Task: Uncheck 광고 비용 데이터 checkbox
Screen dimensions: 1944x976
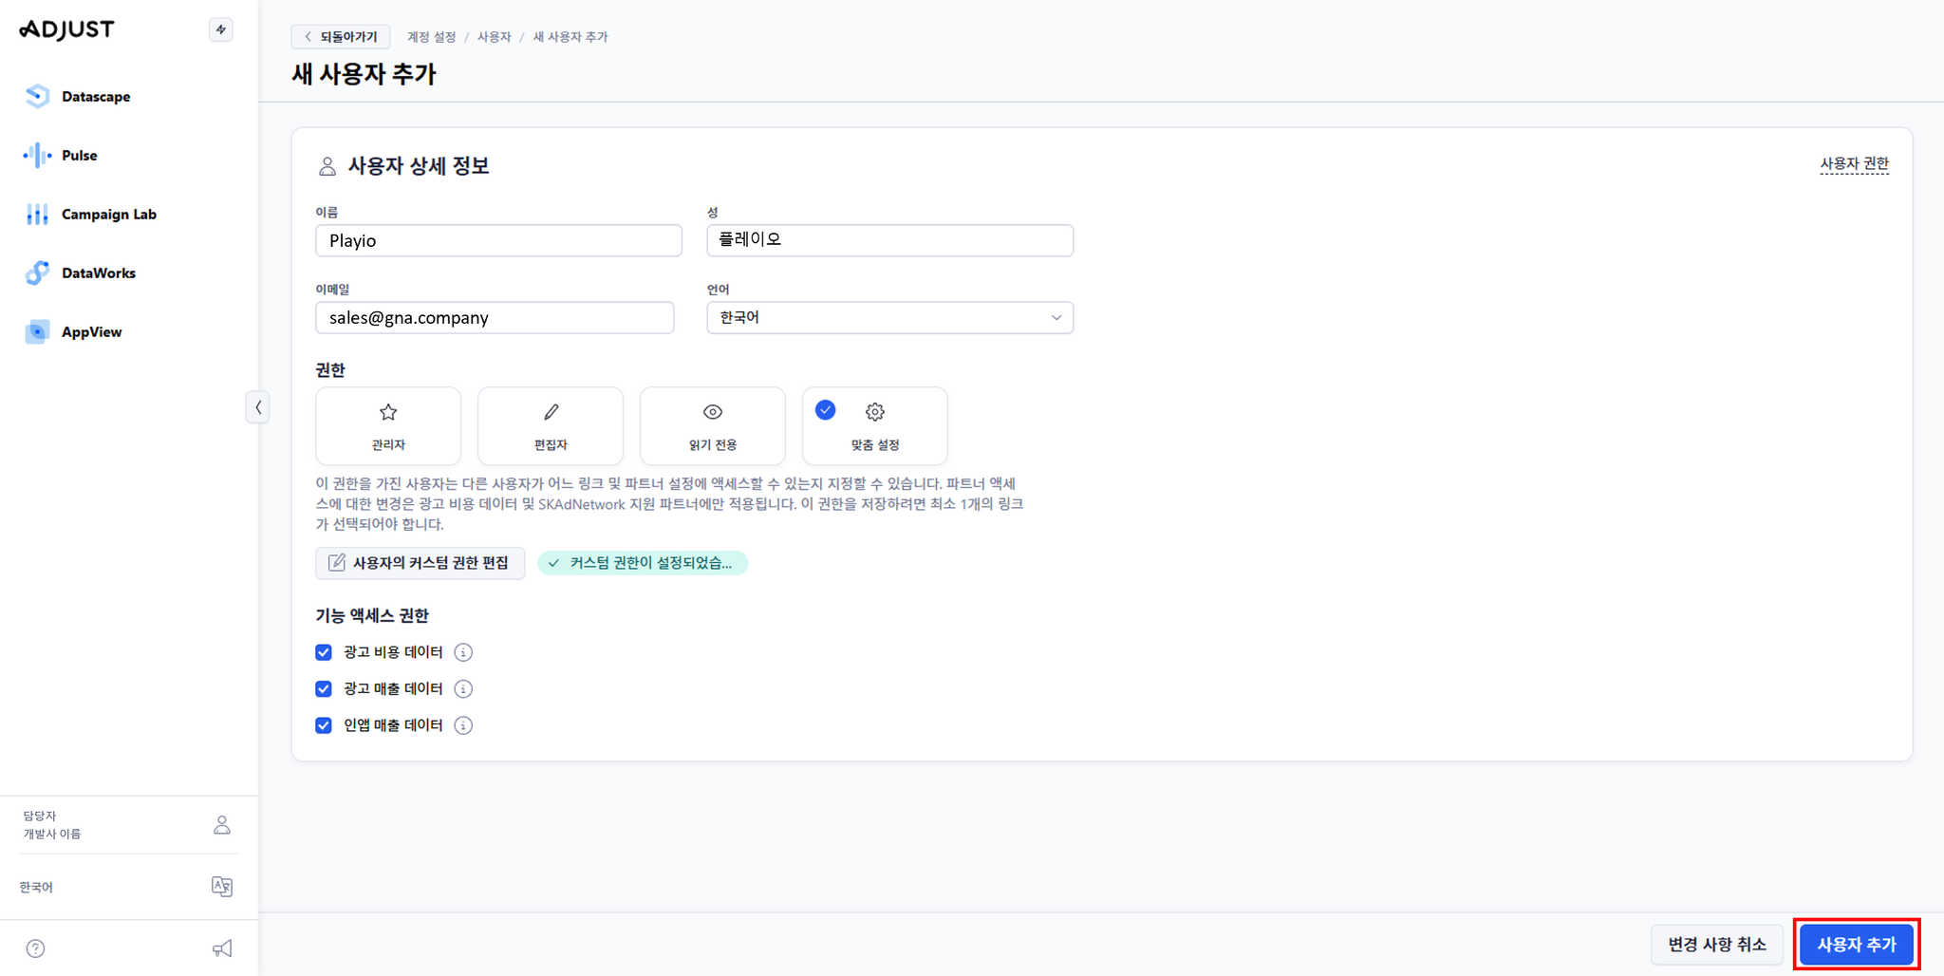Action: [x=324, y=652]
